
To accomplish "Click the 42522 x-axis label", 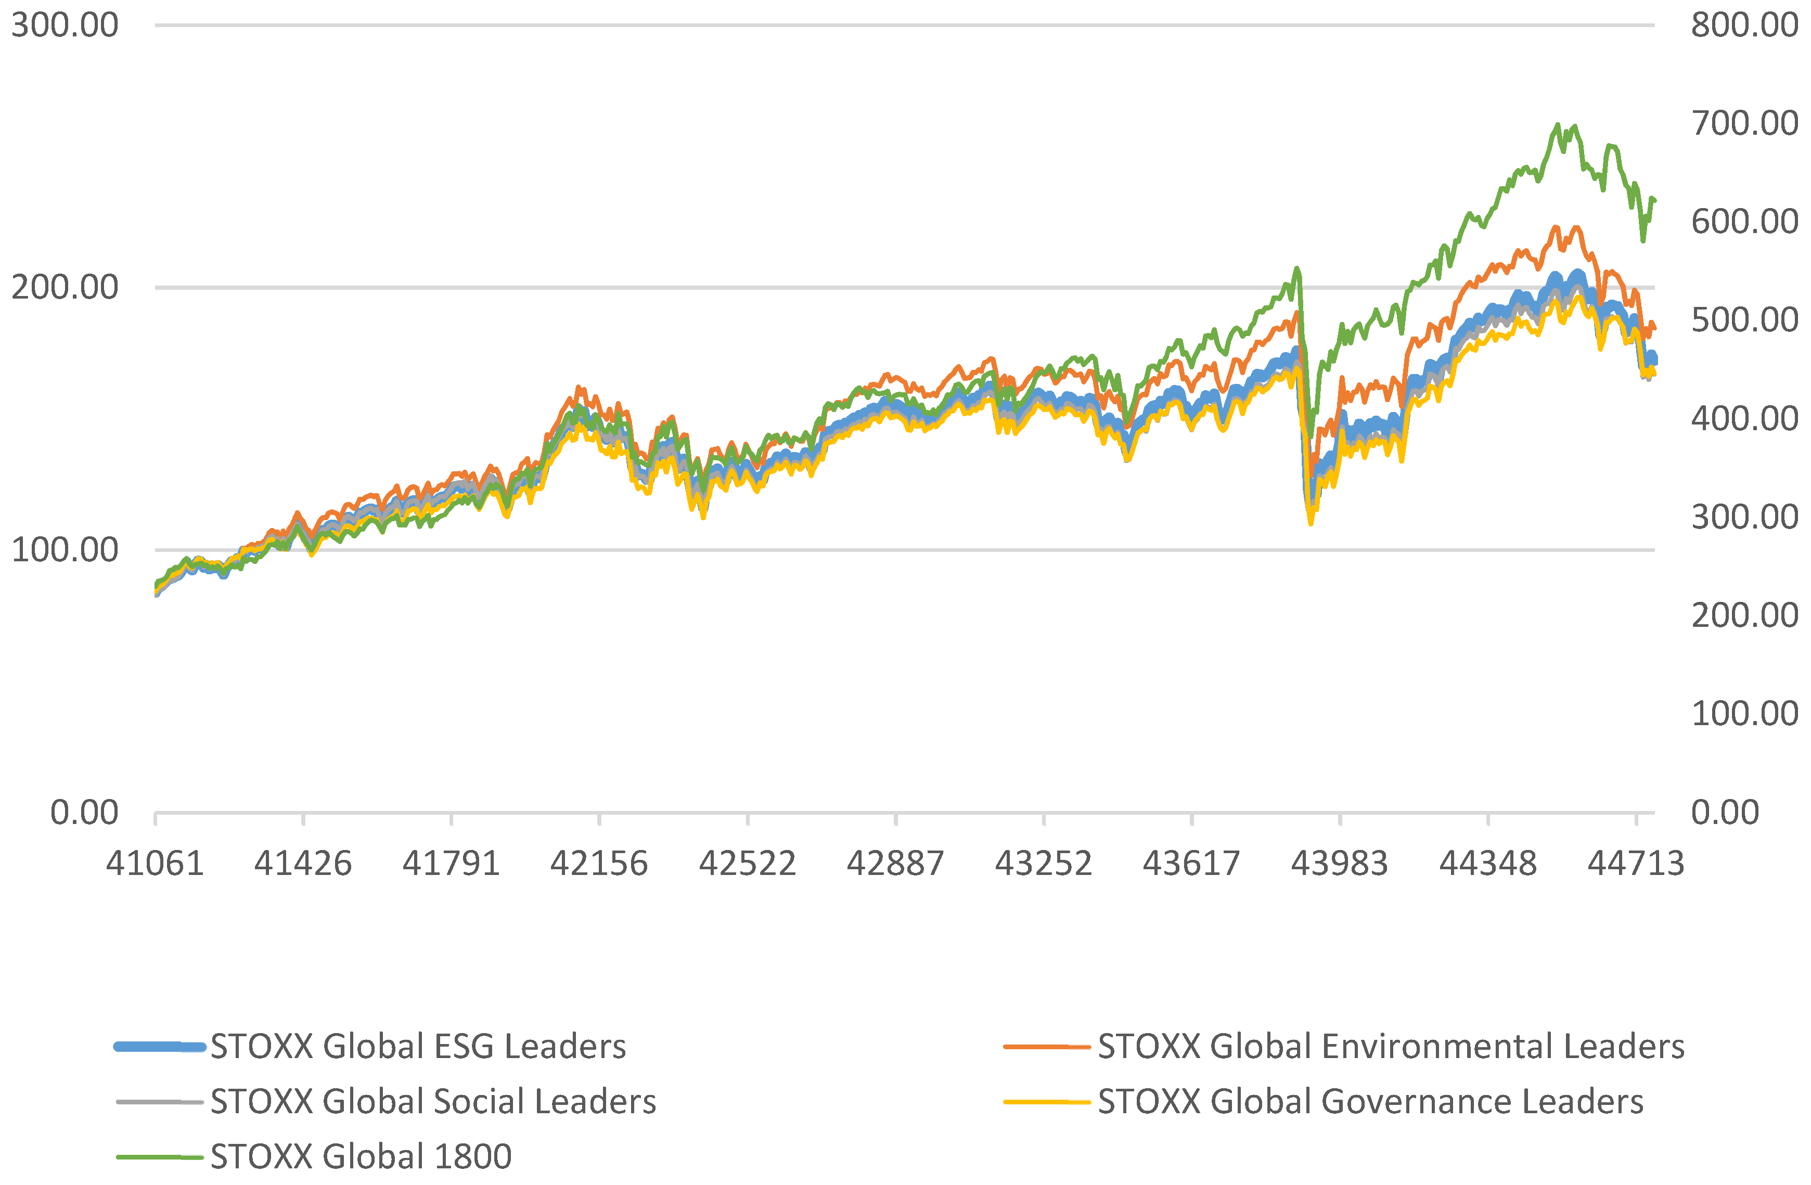I will [x=747, y=864].
